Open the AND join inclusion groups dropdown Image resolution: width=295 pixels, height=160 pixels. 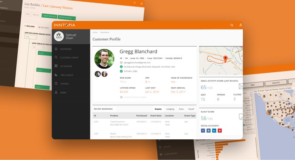[x=31, y=37]
